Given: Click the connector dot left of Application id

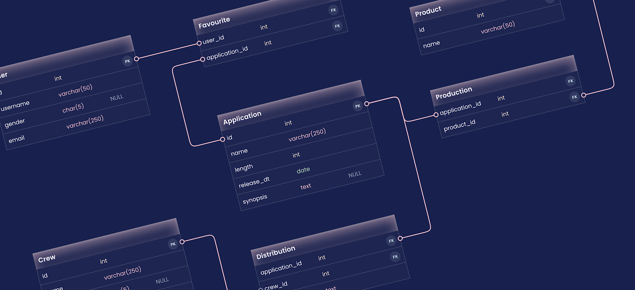Looking at the screenshot, I should 223,139.
